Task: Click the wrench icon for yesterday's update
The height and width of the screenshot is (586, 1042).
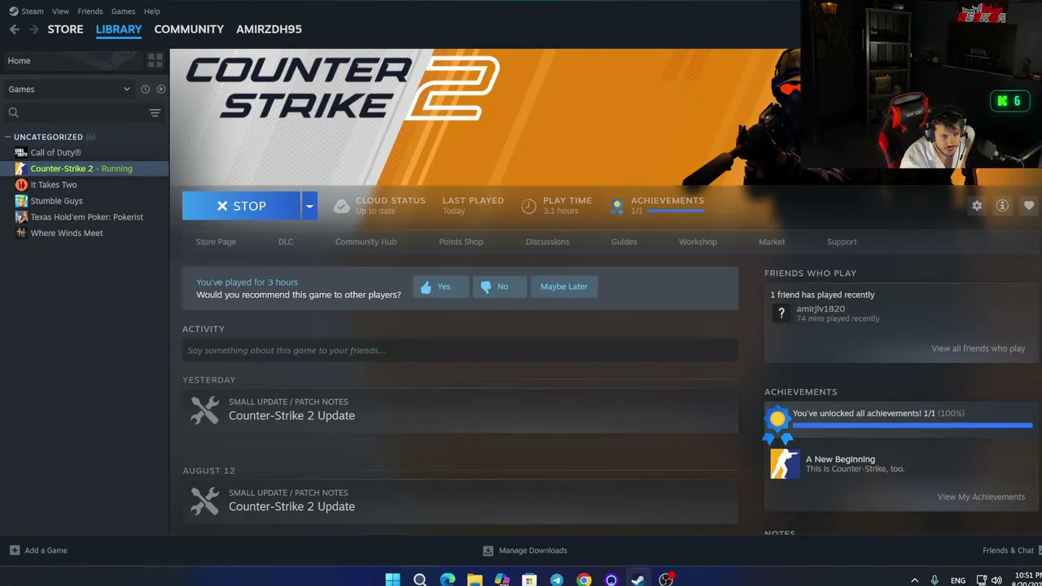Action: point(204,409)
